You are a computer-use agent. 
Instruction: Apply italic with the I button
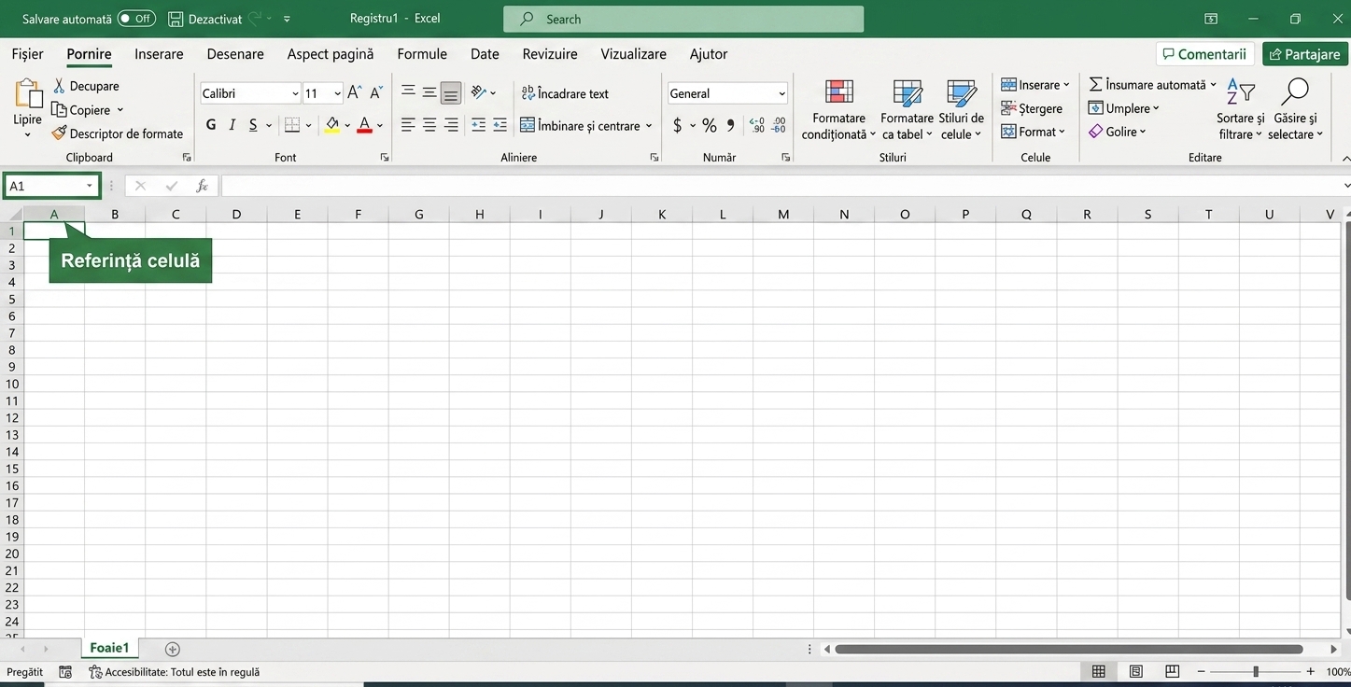tap(232, 125)
